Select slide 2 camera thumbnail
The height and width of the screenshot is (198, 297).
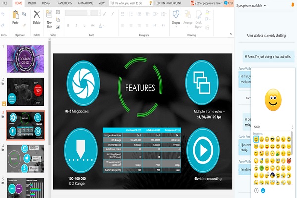[x=25, y=92]
